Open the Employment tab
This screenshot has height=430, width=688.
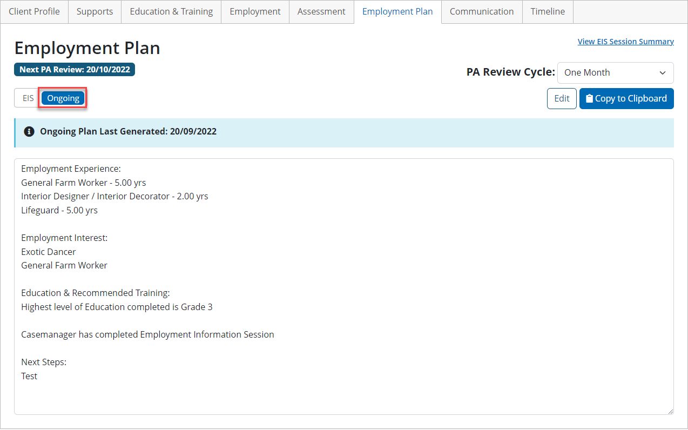tap(255, 11)
